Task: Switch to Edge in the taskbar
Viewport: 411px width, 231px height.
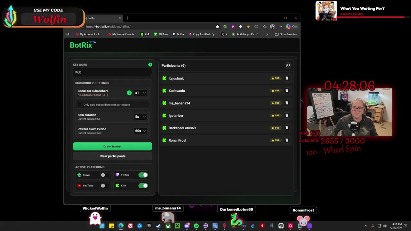Action: pos(121,226)
